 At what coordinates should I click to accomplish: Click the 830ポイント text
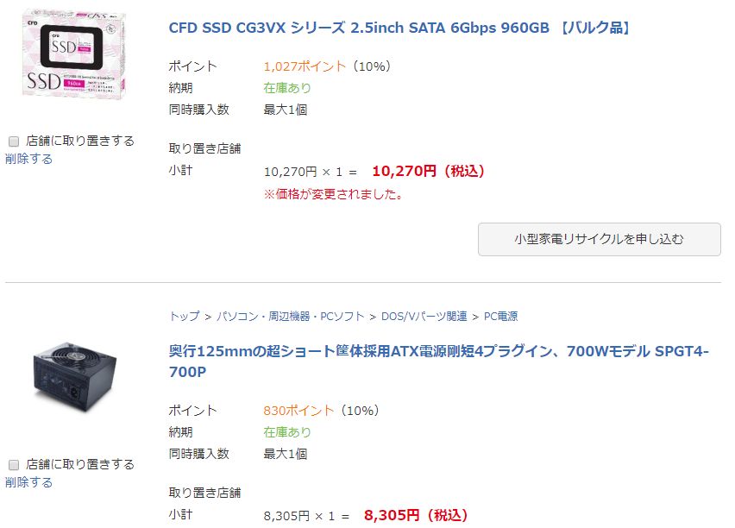point(298,411)
